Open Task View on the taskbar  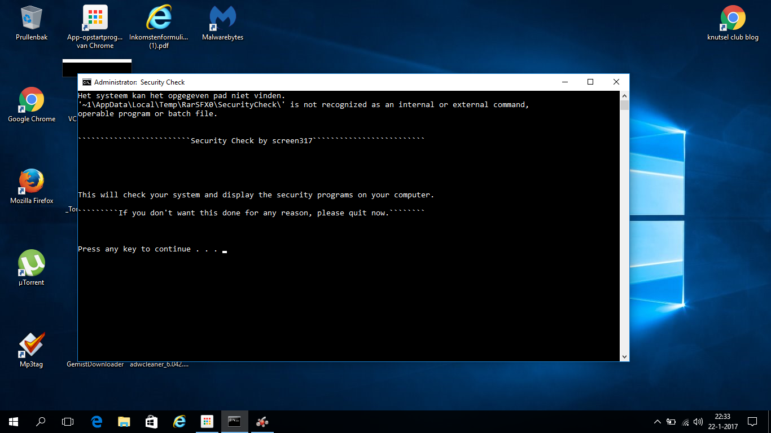pyautogui.click(x=68, y=422)
